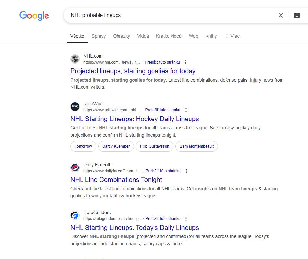308x259 pixels.
Task: Select the Všetko tab
Action: click(77, 36)
